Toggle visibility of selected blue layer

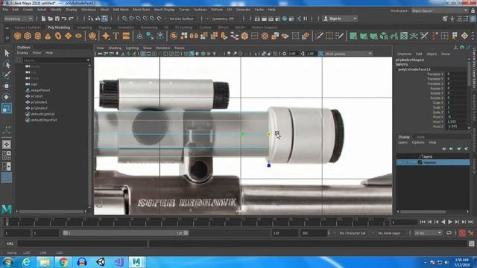pyautogui.click(x=400, y=162)
